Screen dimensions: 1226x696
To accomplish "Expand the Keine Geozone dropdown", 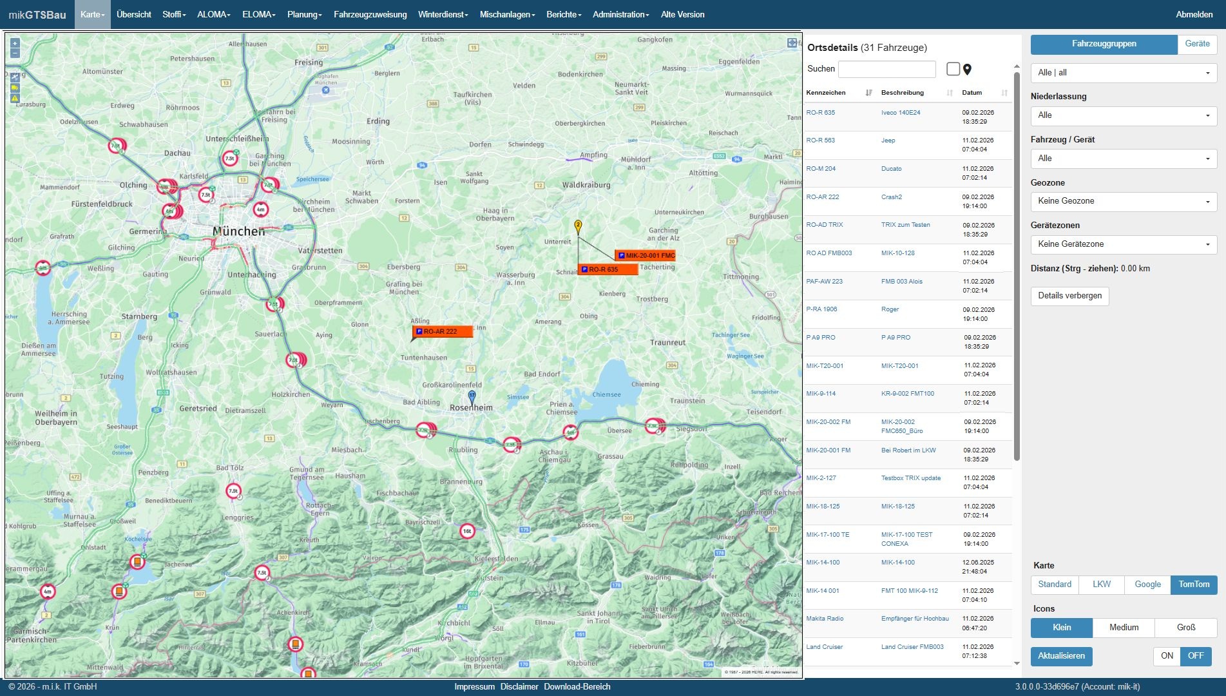I will (1124, 201).
